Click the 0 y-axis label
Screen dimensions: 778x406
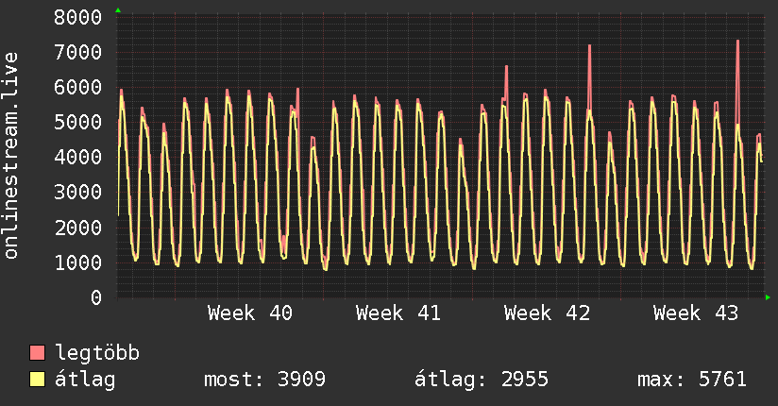click(x=96, y=297)
